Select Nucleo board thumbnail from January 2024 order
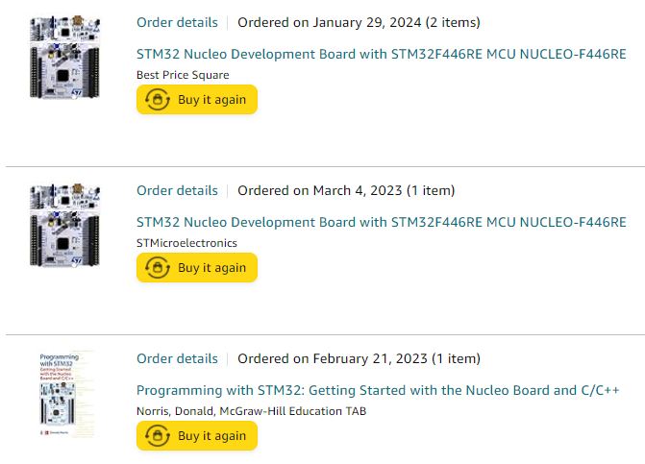Screen dimensions: 645x464 click(65, 57)
